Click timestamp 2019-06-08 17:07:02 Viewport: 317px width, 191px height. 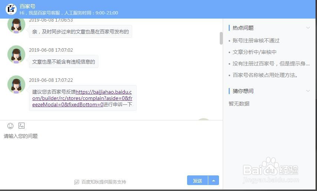(x=51, y=50)
